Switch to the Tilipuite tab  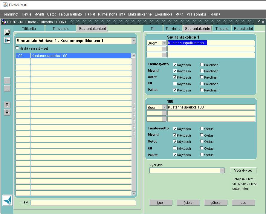click(x=221, y=28)
